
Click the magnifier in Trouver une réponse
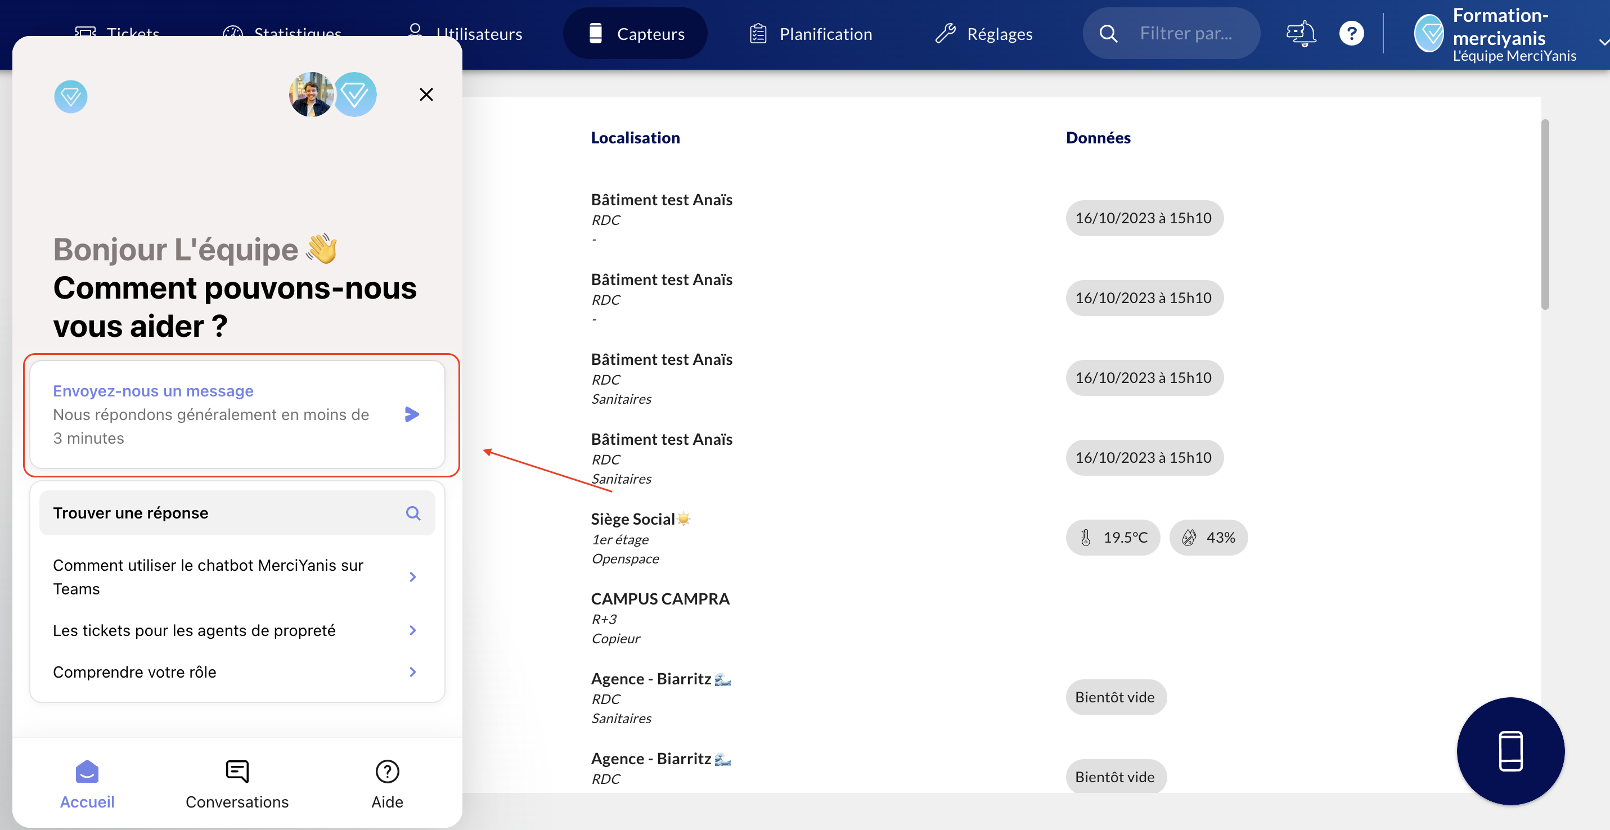coord(413,513)
